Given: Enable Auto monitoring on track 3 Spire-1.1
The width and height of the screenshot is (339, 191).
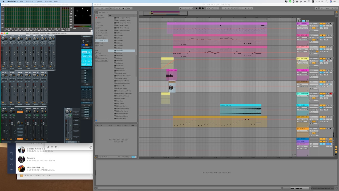Looking at the screenshot, I should 313,52.
